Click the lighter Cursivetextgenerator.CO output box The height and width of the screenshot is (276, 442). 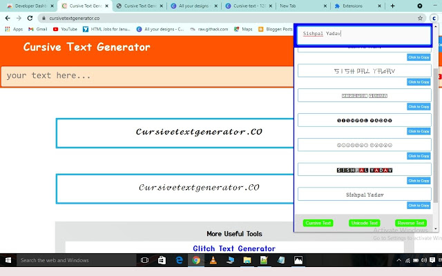tap(175, 188)
